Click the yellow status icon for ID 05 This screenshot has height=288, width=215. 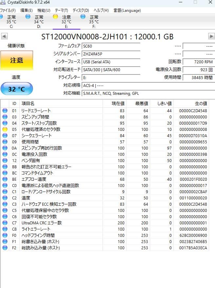[x=5, y=129]
